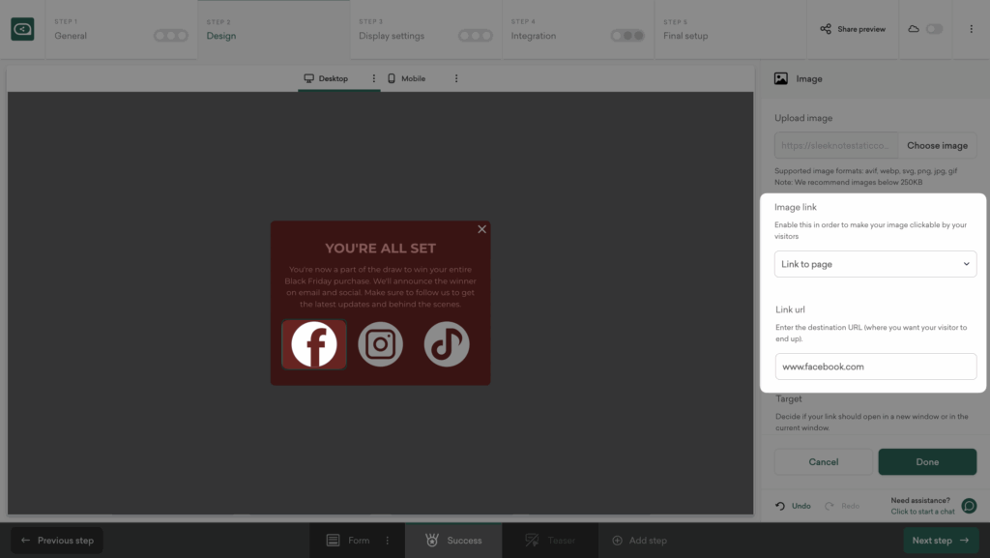Image resolution: width=990 pixels, height=558 pixels.
Task: Click the Teaser icon
Action: pos(532,541)
